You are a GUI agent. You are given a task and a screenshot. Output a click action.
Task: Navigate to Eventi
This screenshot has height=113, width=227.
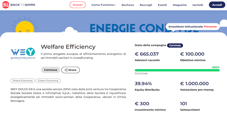[162, 5]
